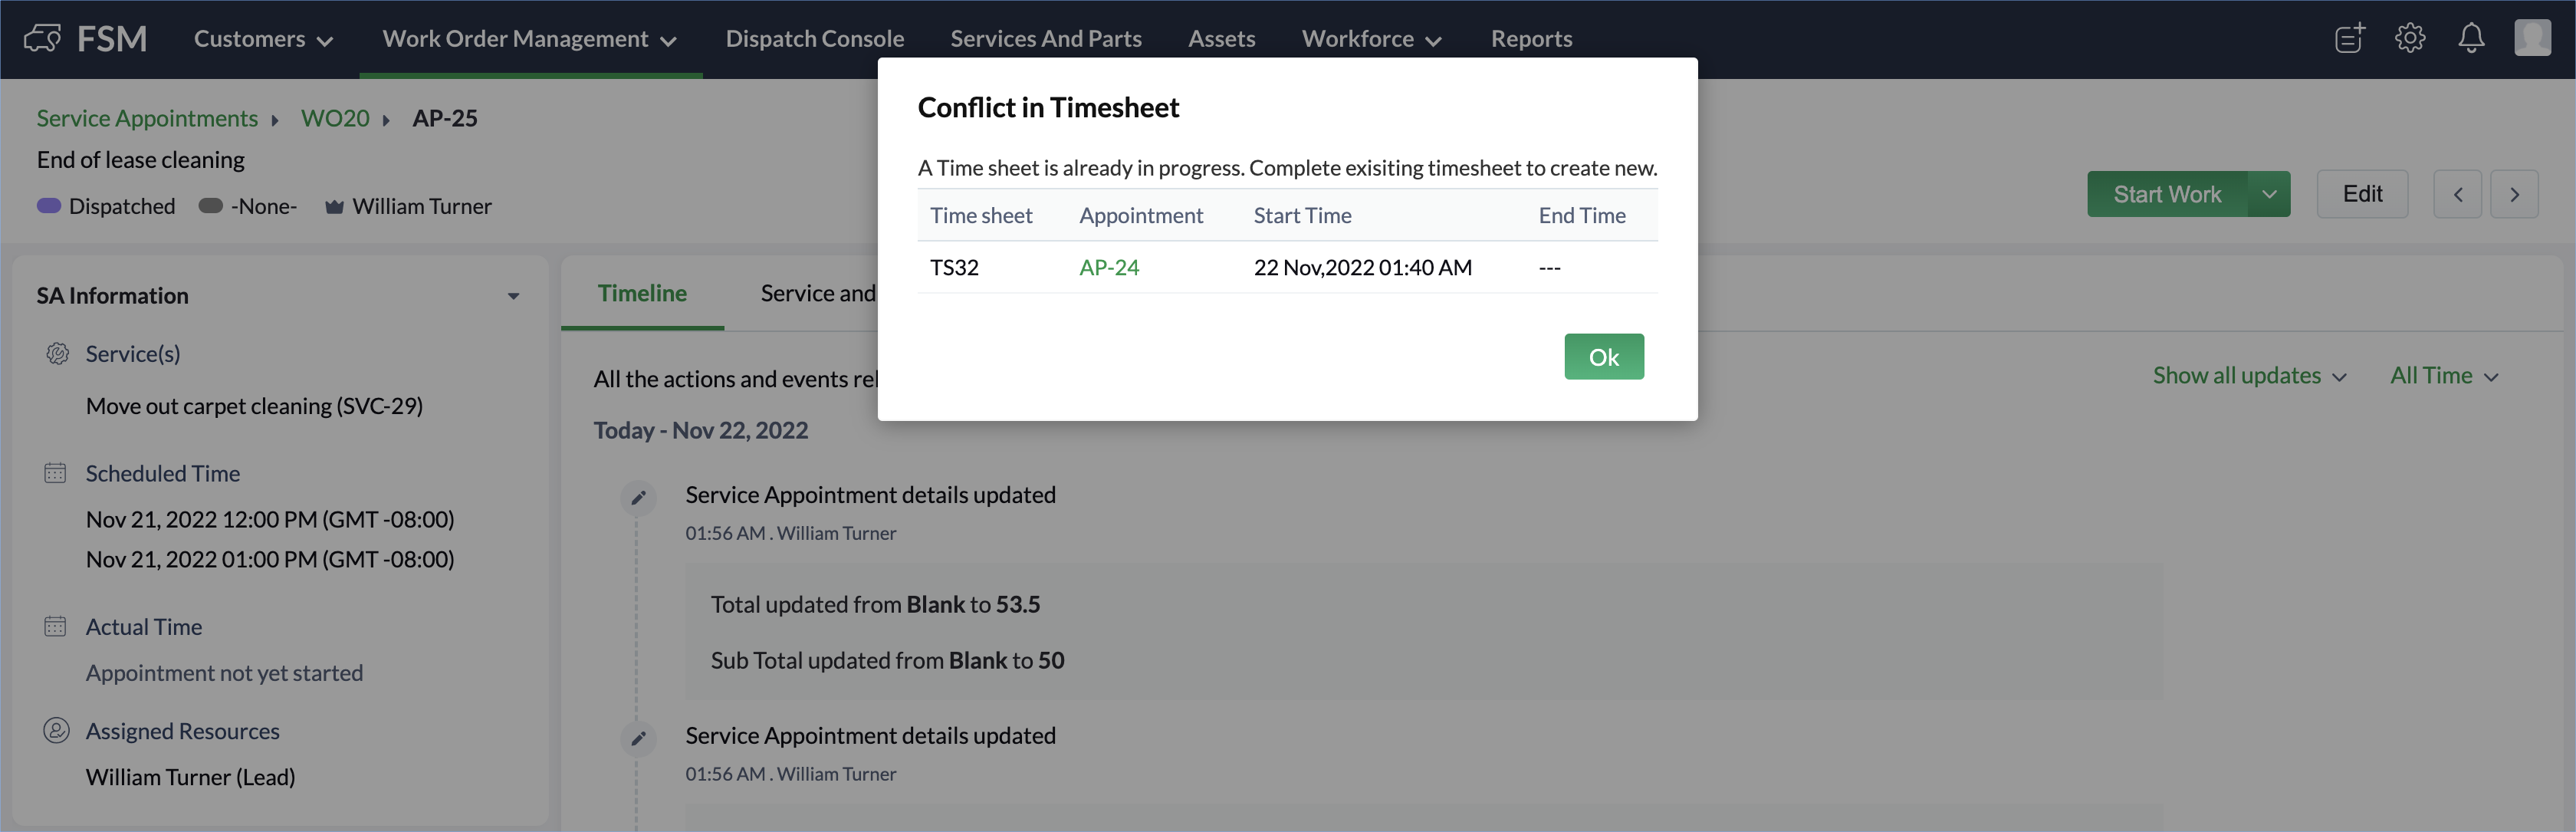Screen dimensions: 2576x832
Task: Click the Scheduled Time calendar icon
Action: click(55, 473)
